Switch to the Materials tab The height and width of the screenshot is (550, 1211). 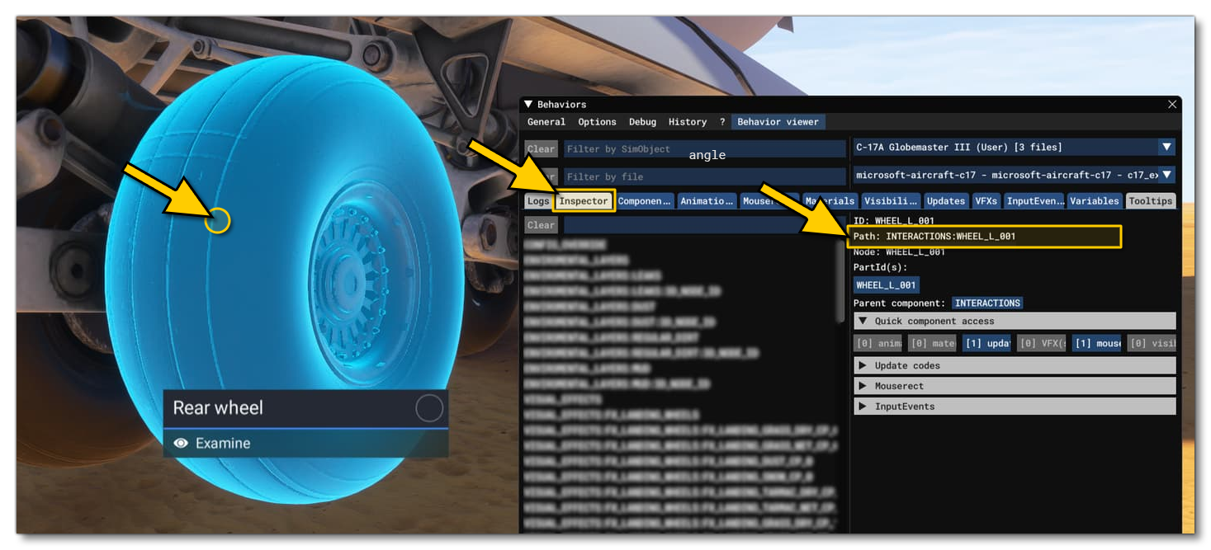click(829, 200)
